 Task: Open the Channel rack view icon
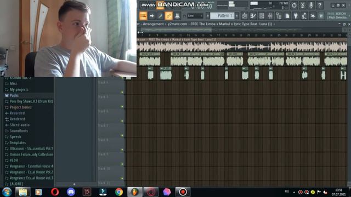point(262,16)
